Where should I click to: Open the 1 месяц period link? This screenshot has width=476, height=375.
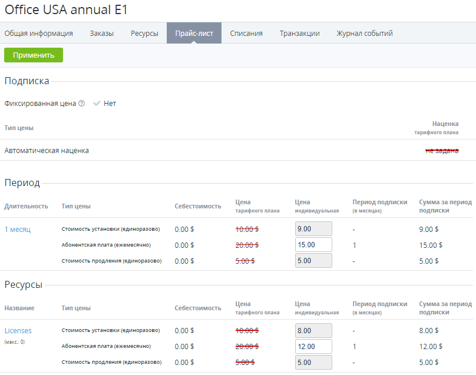pos(18,229)
